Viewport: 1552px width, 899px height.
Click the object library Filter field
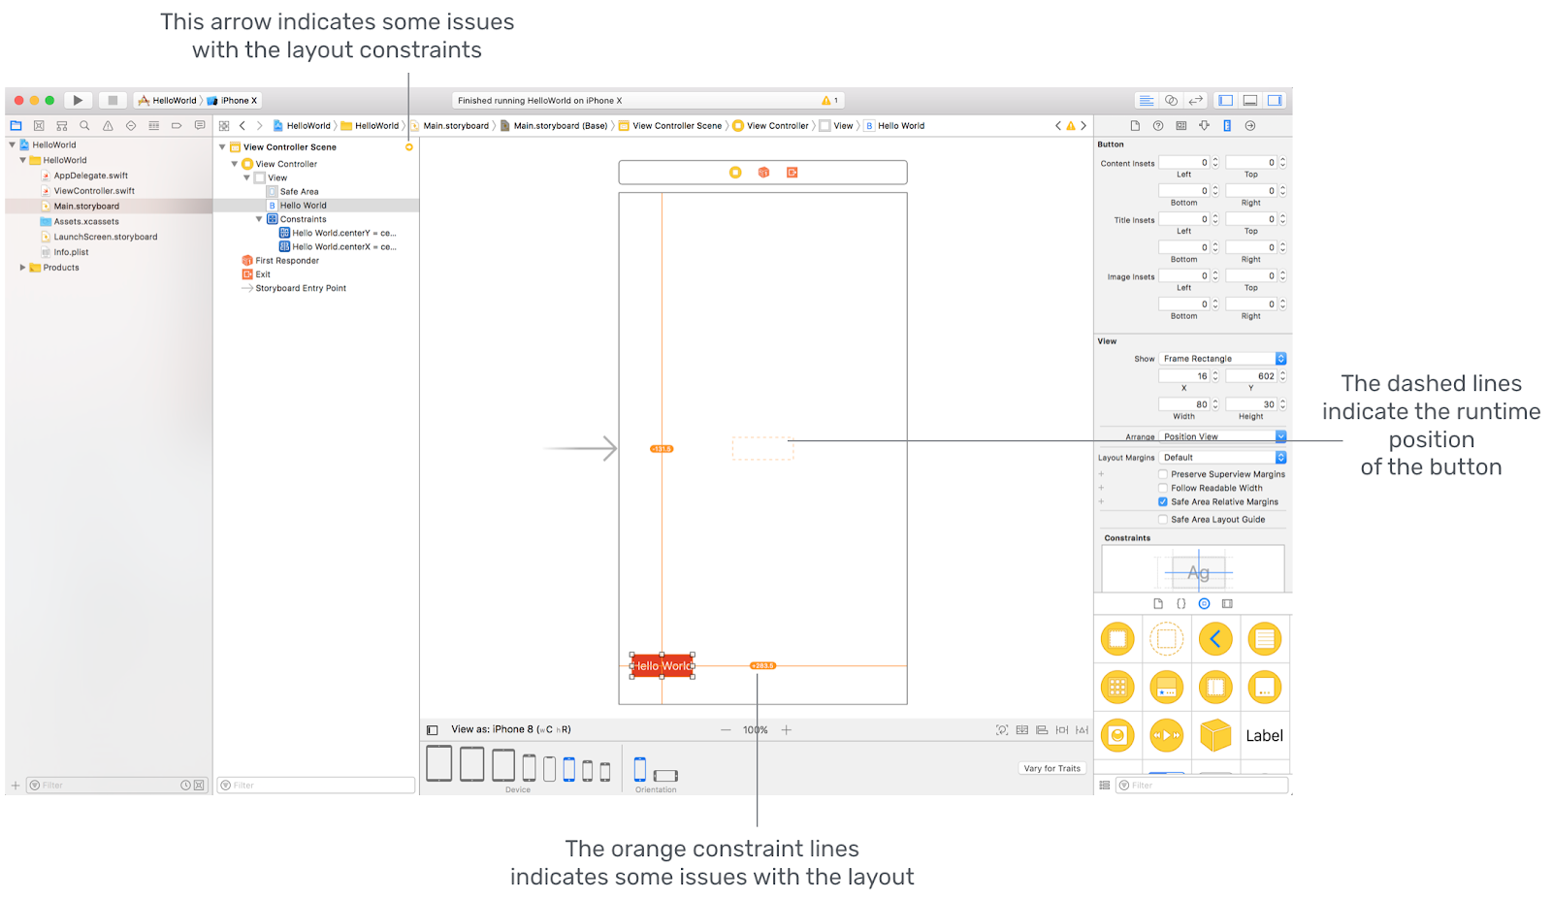1202,785
